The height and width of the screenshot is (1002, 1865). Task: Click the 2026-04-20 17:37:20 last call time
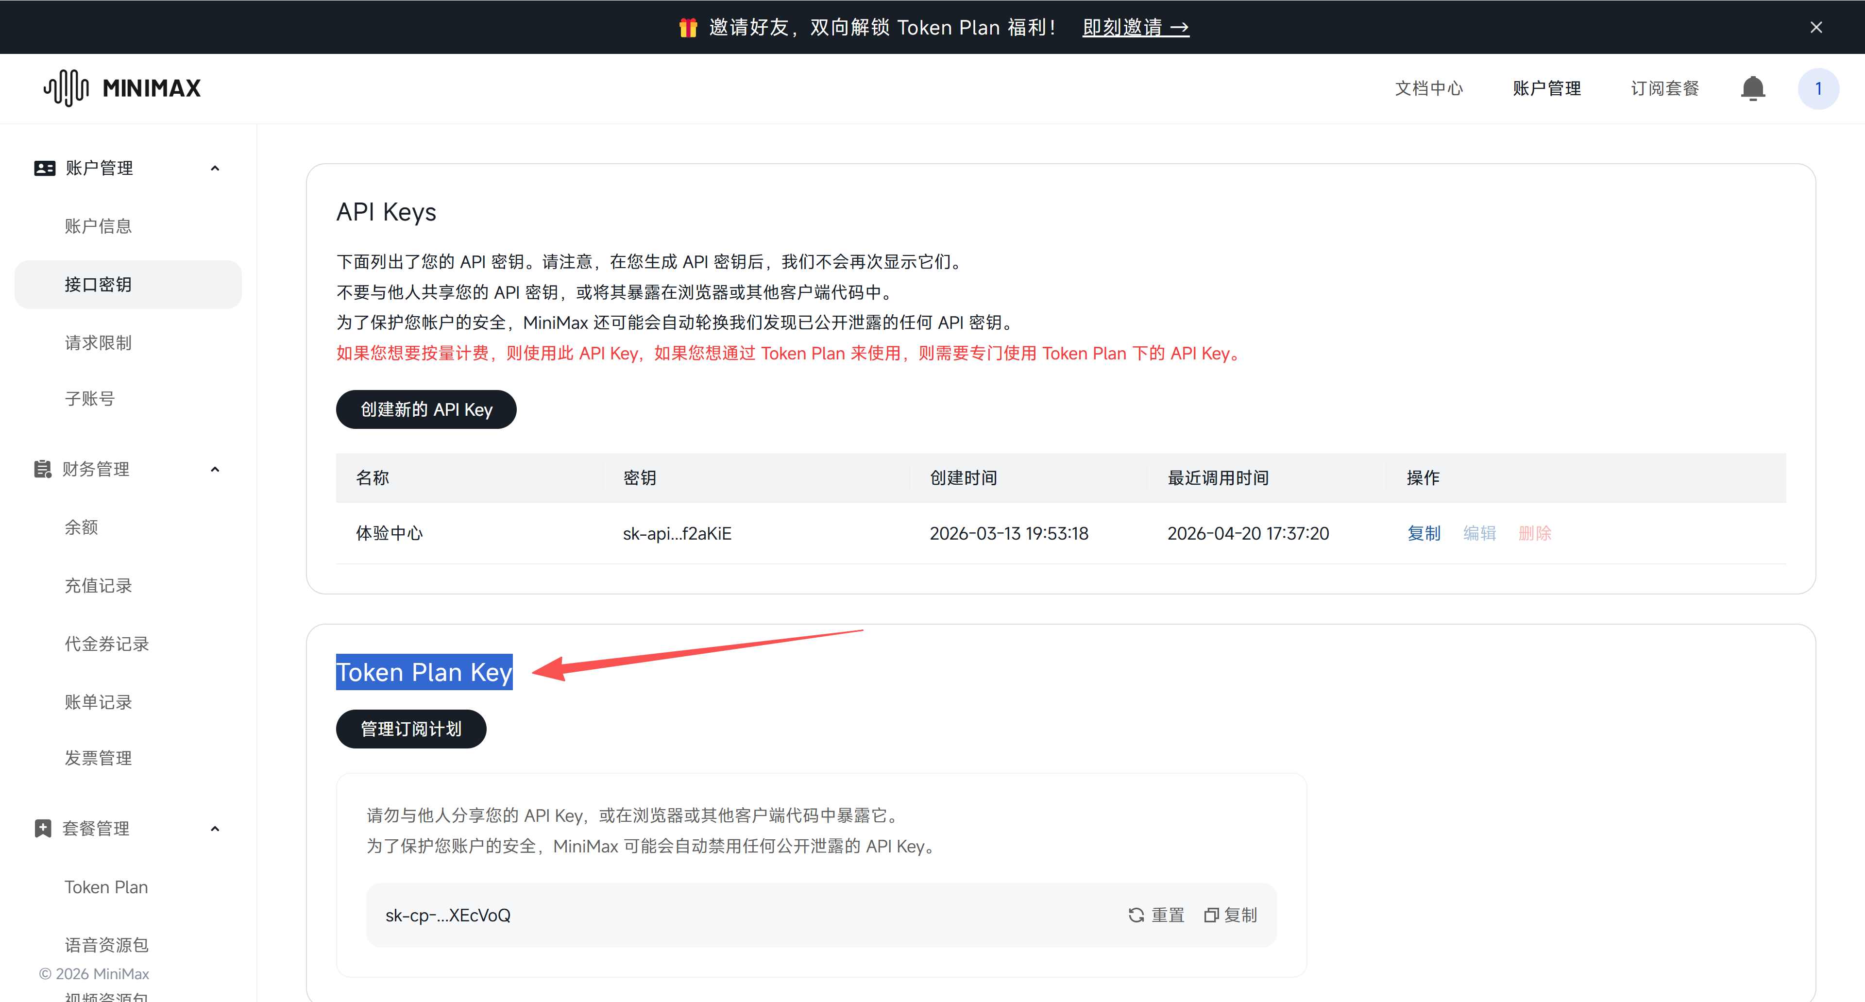tap(1248, 533)
